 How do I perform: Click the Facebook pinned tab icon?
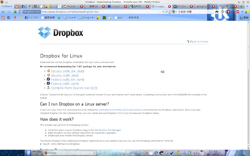(x=23, y=7)
